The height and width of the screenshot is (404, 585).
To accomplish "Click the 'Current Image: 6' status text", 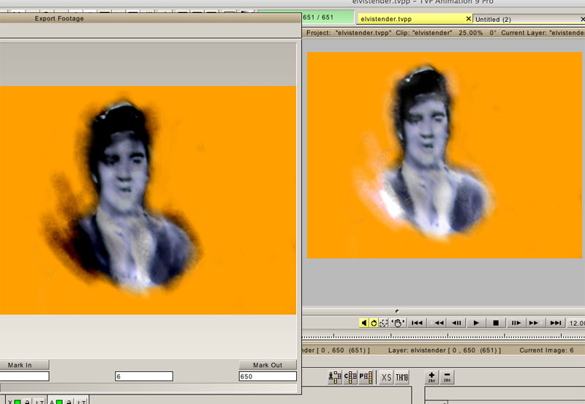I will [x=546, y=351].
